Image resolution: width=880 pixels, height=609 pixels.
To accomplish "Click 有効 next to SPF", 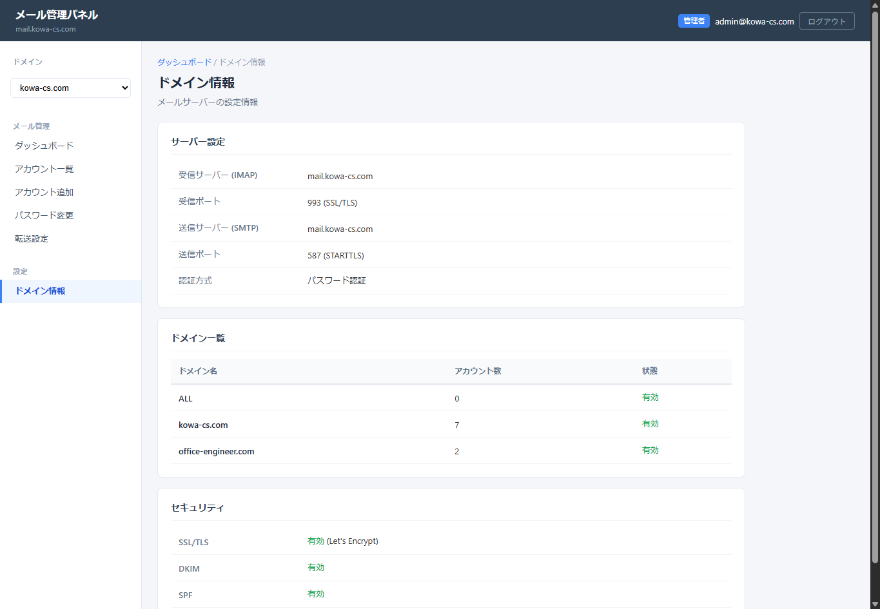I will pos(316,594).
